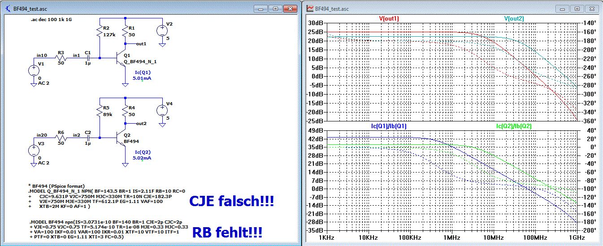Viewport: 603px width, 246px height.
Task: Click the waveform plot window title icon
Action: coord(310,9)
